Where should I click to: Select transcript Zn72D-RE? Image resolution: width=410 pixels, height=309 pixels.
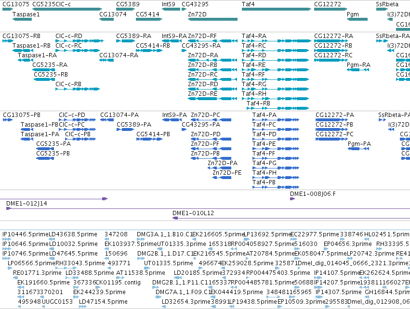point(212,99)
